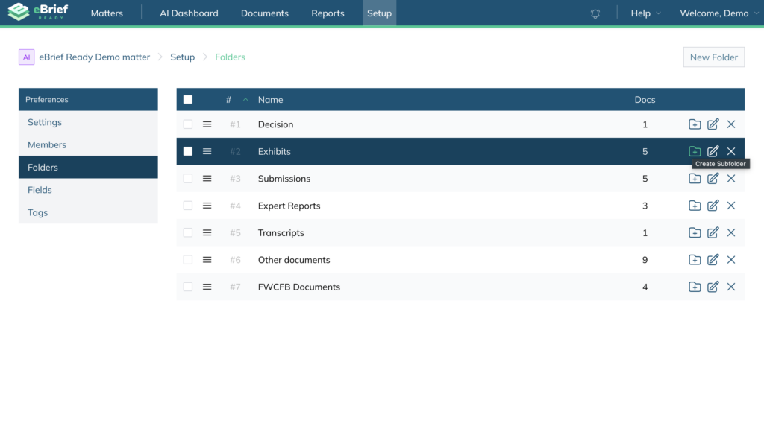
Task: Select the Setup tab
Action: (x=379, y=13)
